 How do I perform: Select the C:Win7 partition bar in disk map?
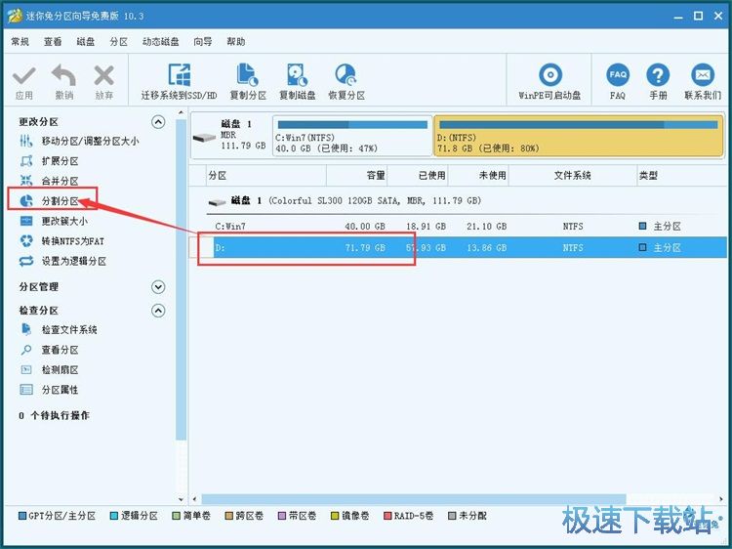[352, 136]
